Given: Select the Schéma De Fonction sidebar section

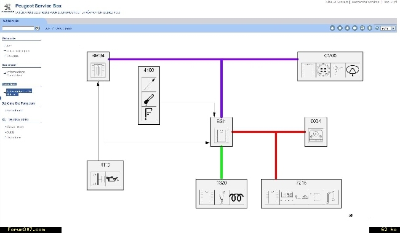Looking at the screenshot, I should [18, 103].
